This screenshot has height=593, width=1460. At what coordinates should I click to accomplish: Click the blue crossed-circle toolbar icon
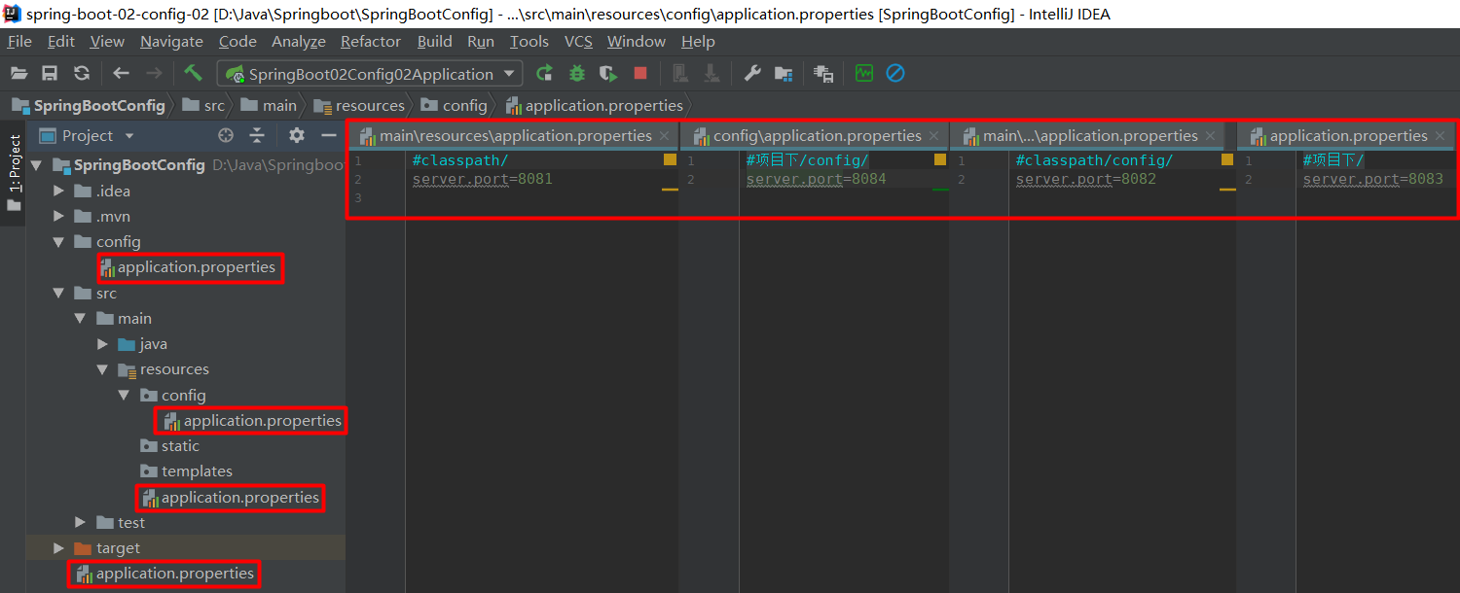click(x=895, y=73)
